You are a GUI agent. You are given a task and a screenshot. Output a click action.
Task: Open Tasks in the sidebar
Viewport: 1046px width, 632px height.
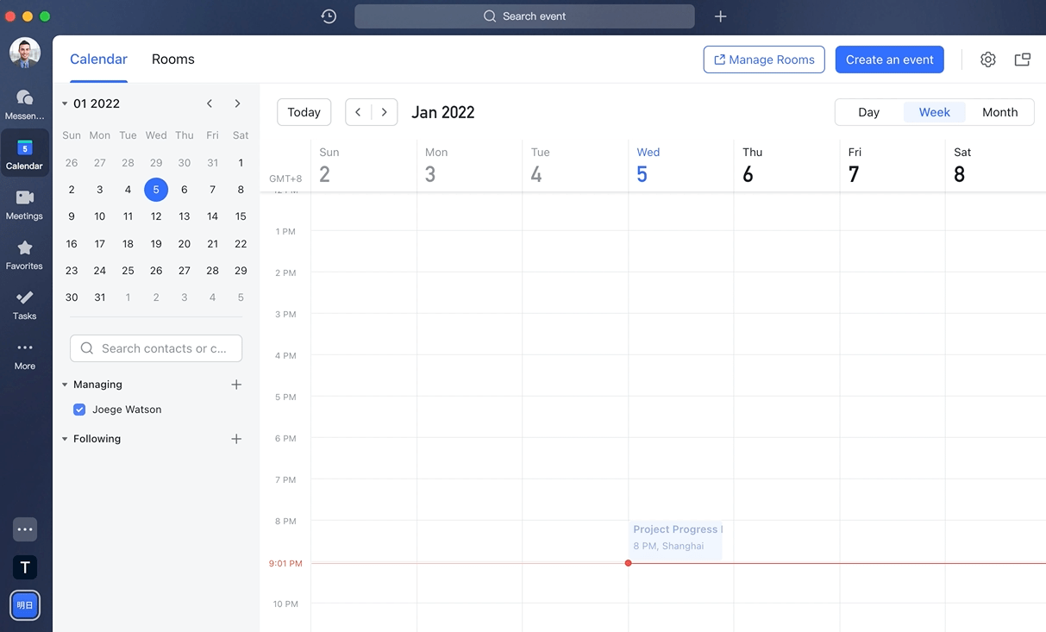click(x=24, y=304)
